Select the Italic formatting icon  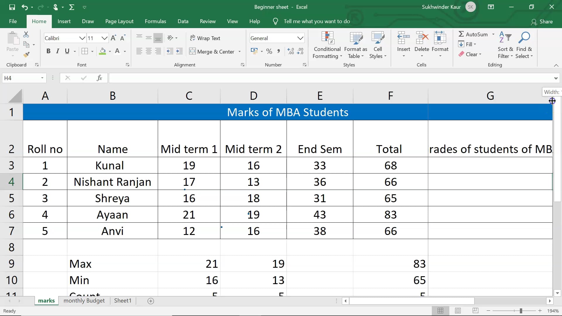57,51
